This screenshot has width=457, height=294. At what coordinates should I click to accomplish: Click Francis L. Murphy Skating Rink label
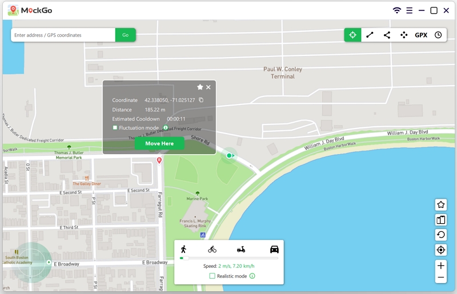pos(195,223)
